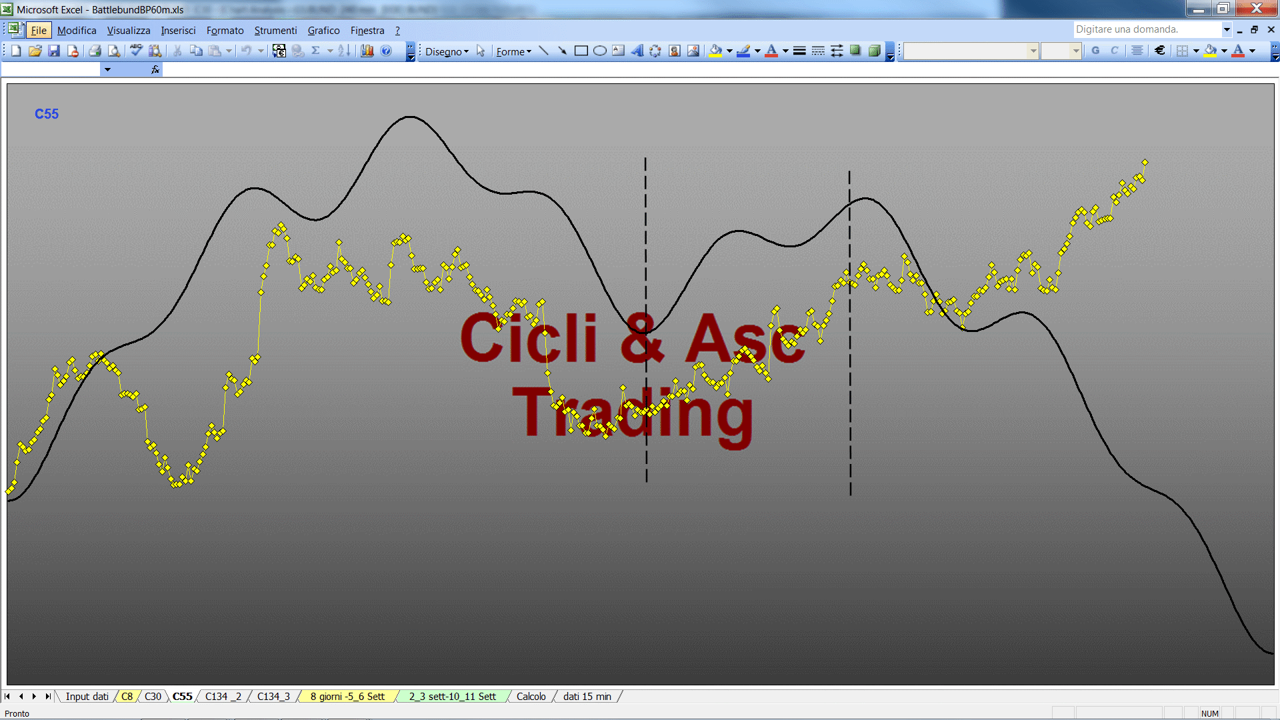Click the Print icon
1280x720 pixels.
coord(95,51)
